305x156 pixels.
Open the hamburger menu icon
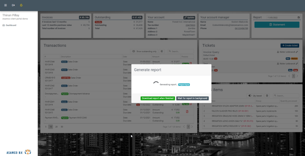[x=5, y=5]
